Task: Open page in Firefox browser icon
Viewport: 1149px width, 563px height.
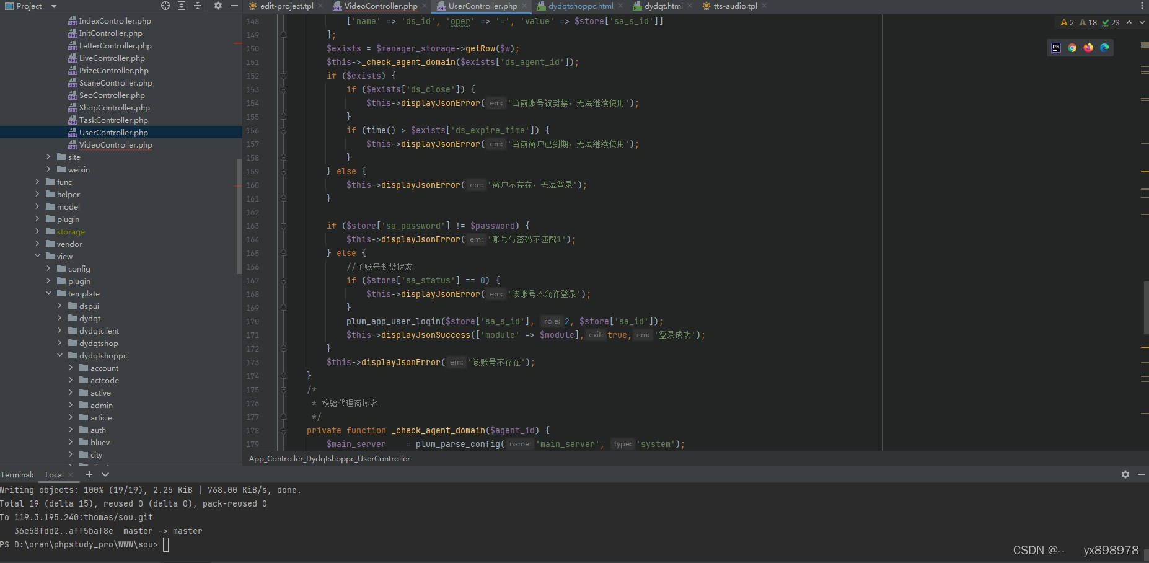Action: coord(1088,48)
